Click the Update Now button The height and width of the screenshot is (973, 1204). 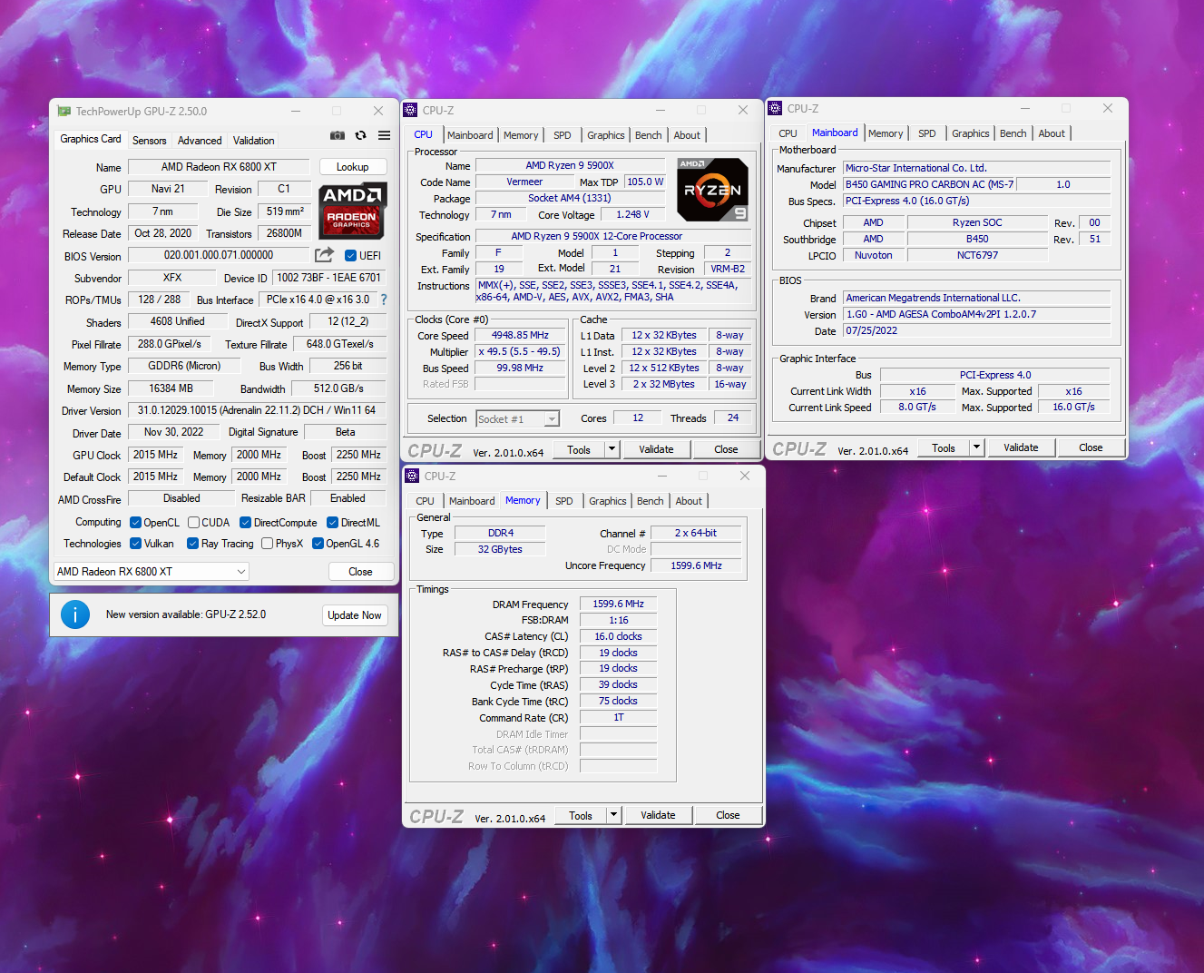point(355,615)
